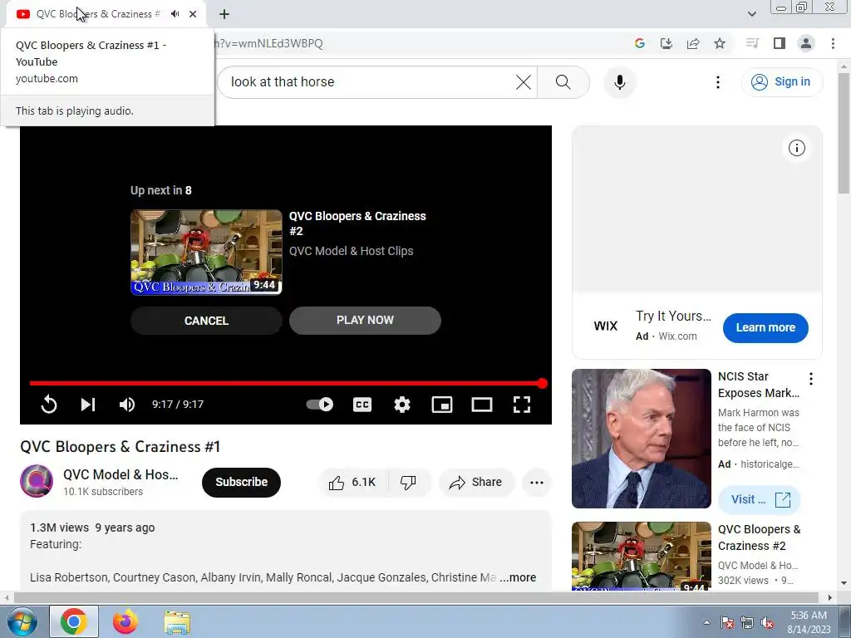Expand the tab search chevron
The width and height of the screenshot is (851, 638).
tap(751, 14)
